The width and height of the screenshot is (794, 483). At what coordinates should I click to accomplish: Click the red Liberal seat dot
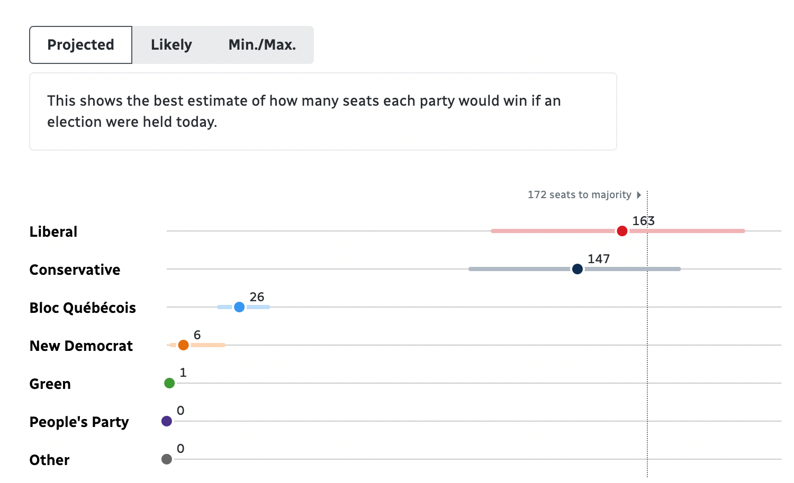(622, 231)
